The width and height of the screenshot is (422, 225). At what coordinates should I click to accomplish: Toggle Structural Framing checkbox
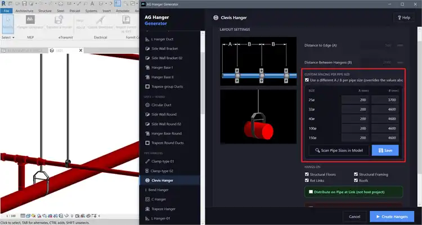[356, 175]
